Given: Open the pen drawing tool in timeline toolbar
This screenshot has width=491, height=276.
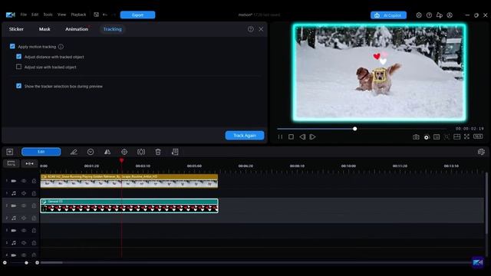Looking at the screenshot, I should pos(74,152).
